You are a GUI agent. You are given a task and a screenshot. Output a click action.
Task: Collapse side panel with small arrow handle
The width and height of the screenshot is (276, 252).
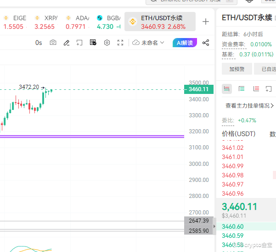coord(214,226)
